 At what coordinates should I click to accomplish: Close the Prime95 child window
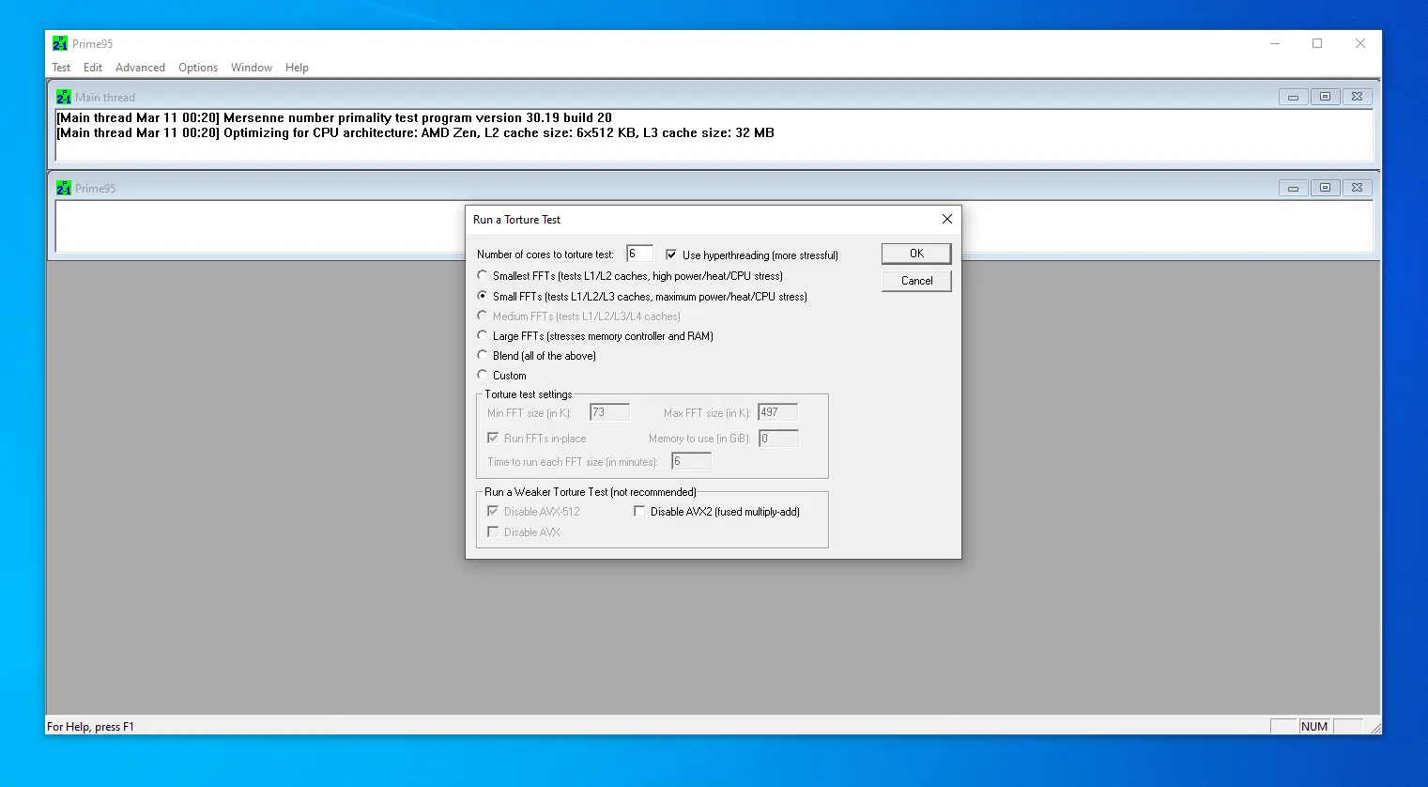[x=1358, y=188]
